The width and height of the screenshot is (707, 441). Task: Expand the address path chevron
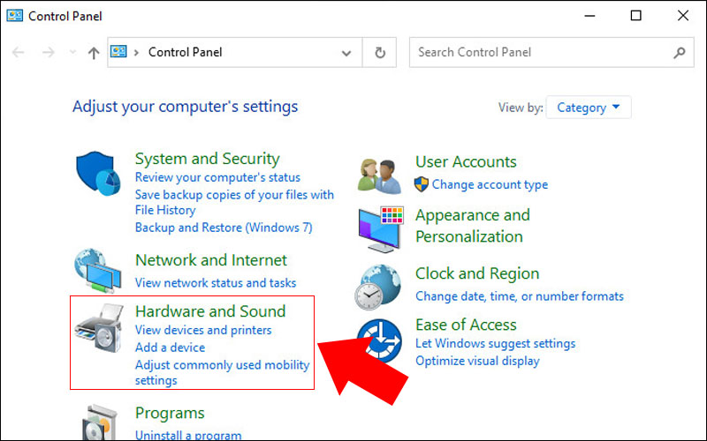coord(136,53)
